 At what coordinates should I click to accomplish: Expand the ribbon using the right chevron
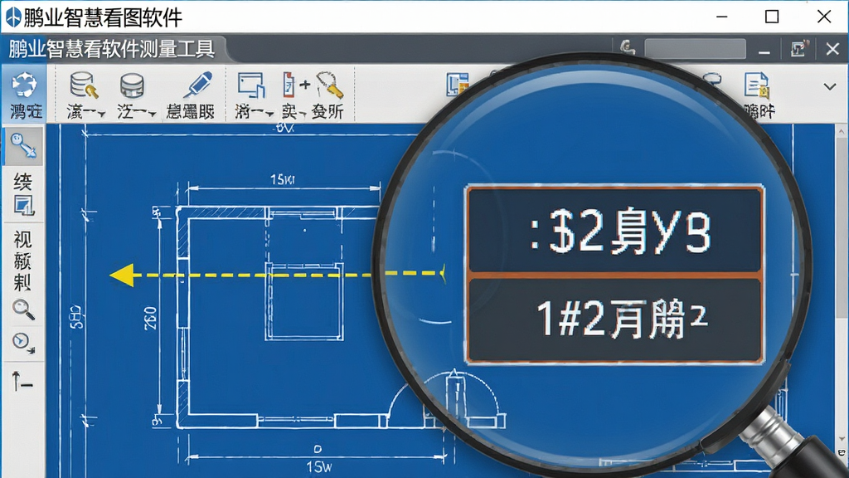point(829,86)
